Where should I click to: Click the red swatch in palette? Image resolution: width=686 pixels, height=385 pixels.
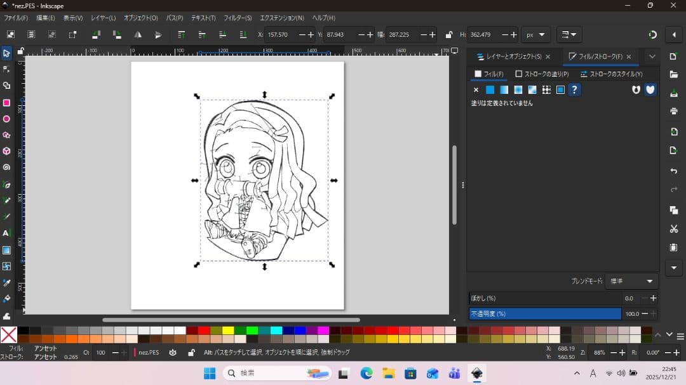click(203, 330)
